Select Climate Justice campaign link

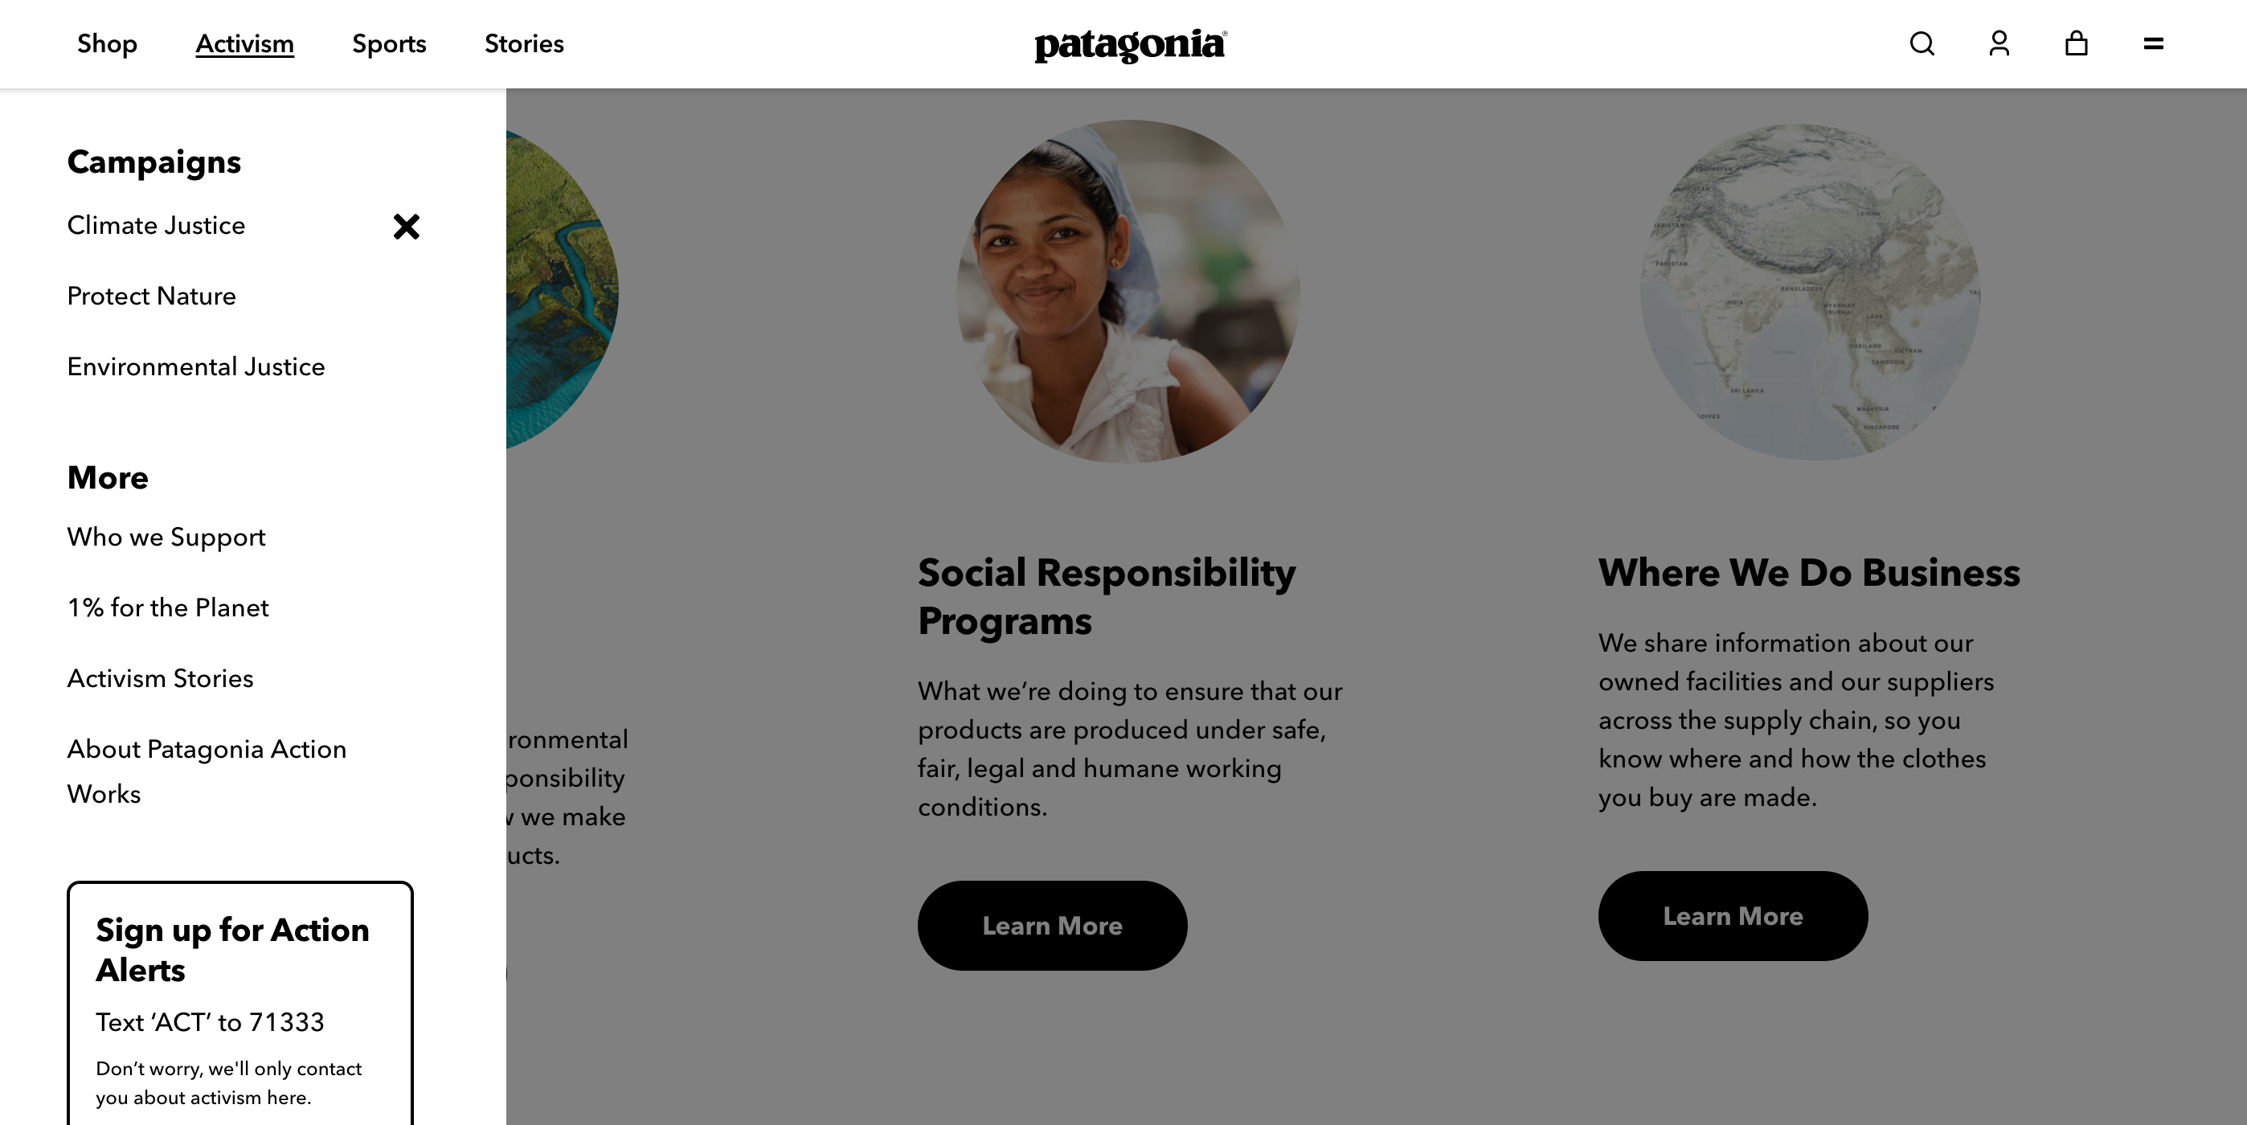coord(157,225)
